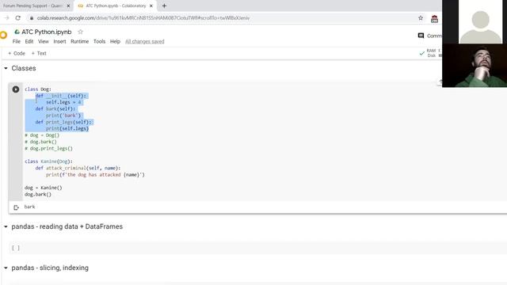The height and width of the screenshot is (285, 507).
Task: Click the webcam video thumbnail of the presenter
Action: [475, 66]
